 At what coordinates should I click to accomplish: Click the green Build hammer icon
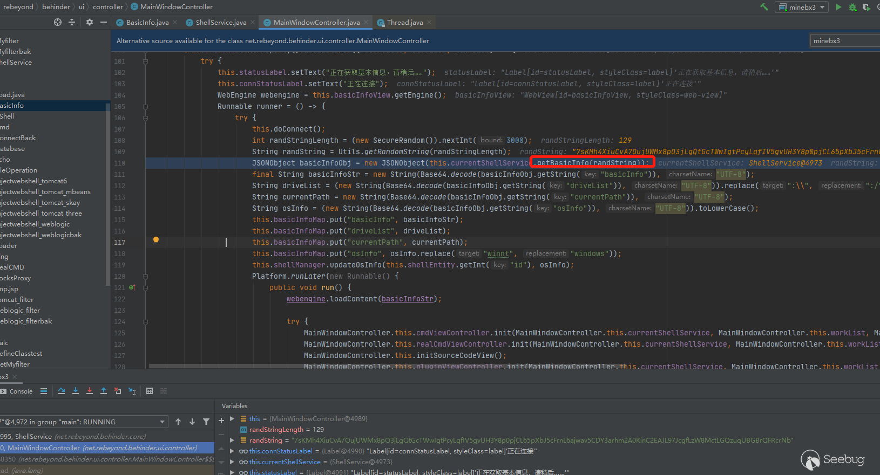click(x=764, y=7)
